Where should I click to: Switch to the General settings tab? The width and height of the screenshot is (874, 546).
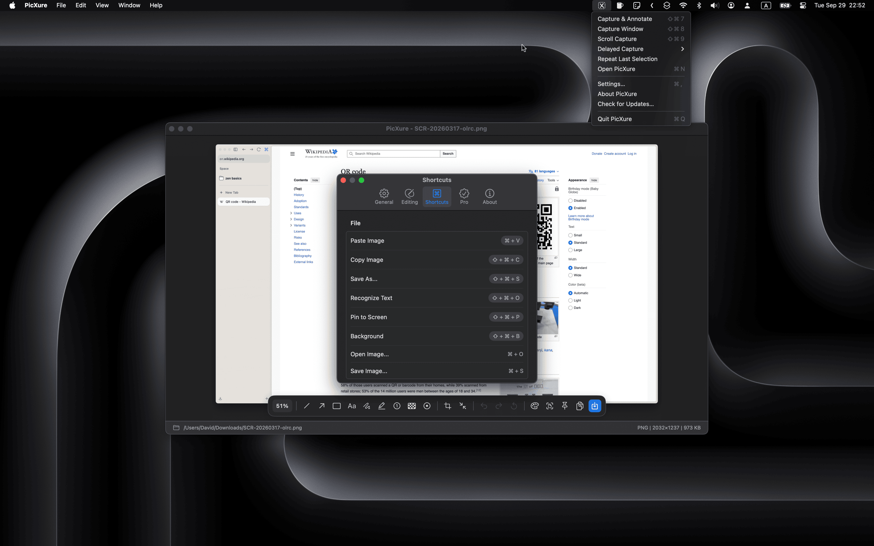384,197
